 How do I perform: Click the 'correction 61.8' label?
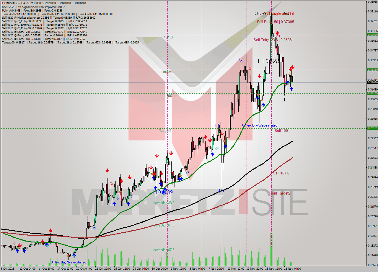[x=164, y=225]
